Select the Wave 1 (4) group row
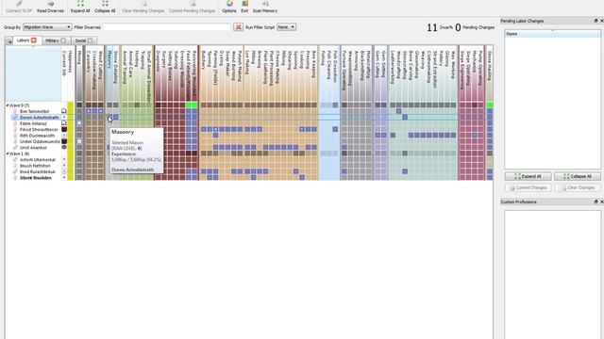Viewport: 604px width, 339px height. tap(19, 153)
